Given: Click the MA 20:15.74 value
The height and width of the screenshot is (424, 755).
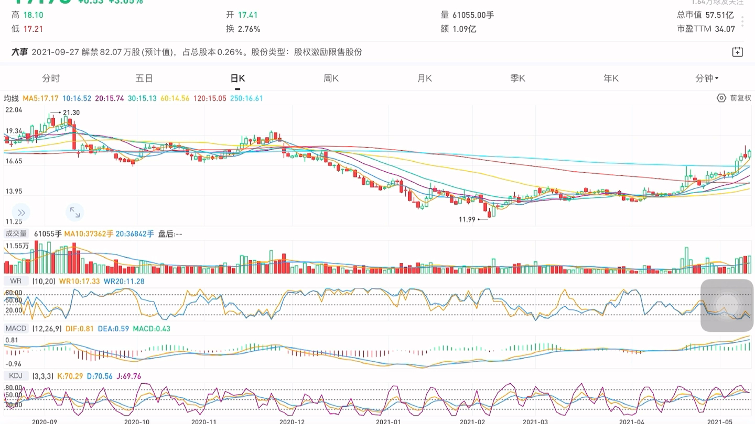Looking at the screenshot, I should click(110, 98).
